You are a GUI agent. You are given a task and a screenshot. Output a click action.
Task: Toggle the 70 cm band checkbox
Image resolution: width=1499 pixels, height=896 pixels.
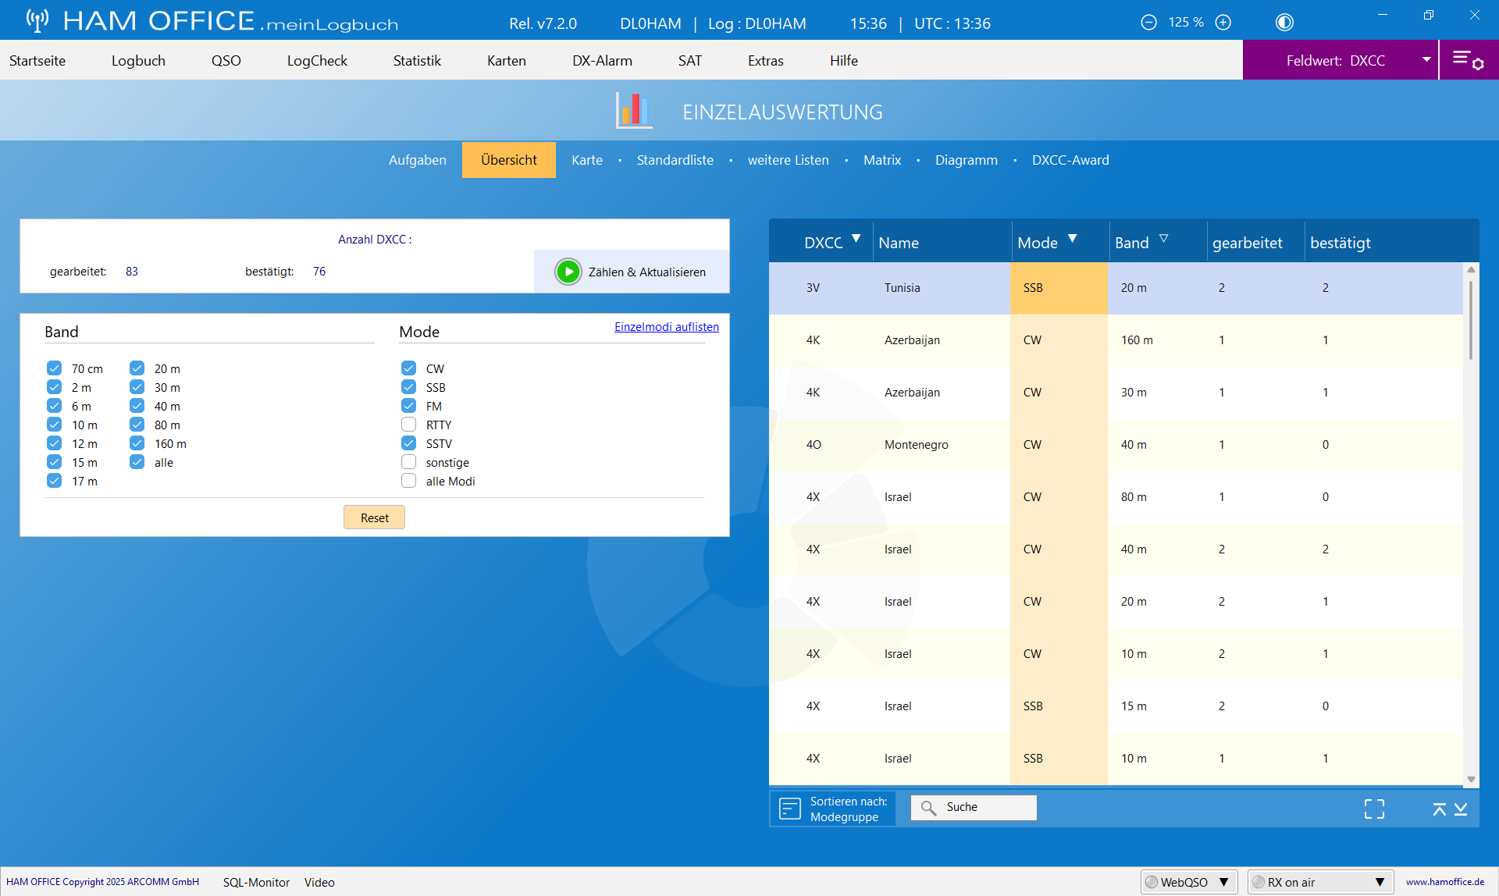tap(54, 368)
